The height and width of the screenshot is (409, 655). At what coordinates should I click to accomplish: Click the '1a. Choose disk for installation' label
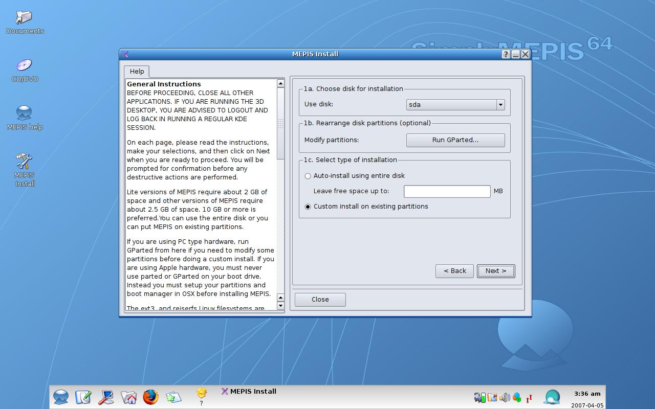click(354, 89)
